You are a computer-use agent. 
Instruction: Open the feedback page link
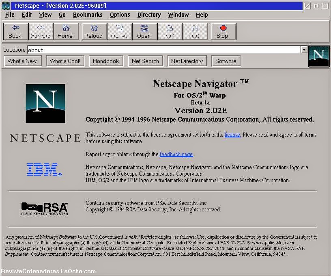click(176, 154)
